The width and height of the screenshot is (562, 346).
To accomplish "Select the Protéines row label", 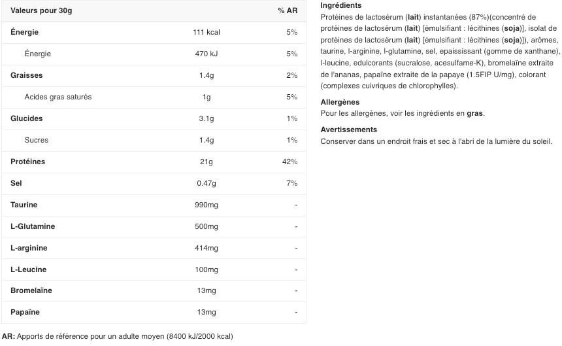I will pyautogui.click(x=28, y=162).
